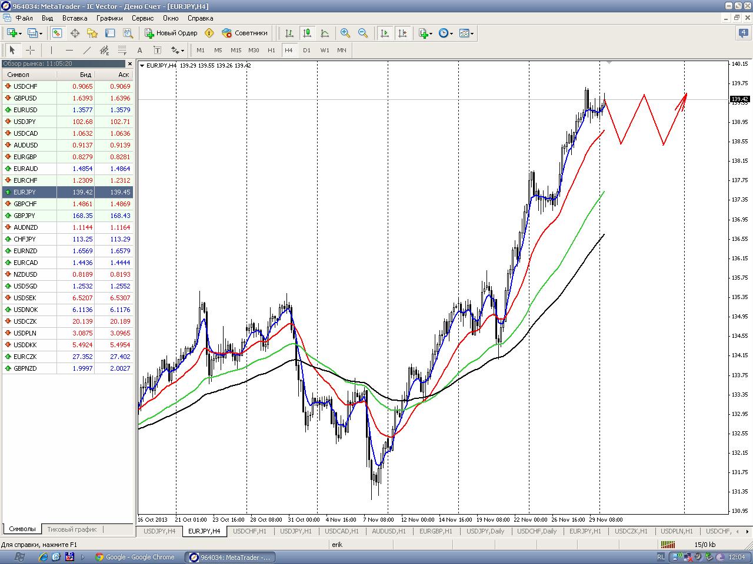Screen dimensions: 753x564
Task: Open the chart templates dropdown
Action: [x=467, y=33]
